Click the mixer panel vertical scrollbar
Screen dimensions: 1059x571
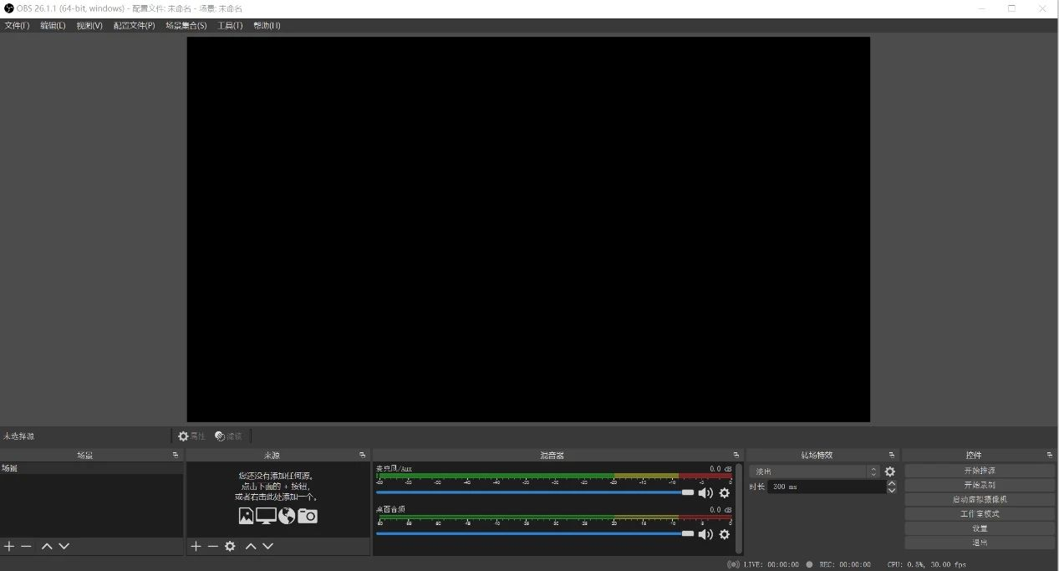click(x=739, y=507)
